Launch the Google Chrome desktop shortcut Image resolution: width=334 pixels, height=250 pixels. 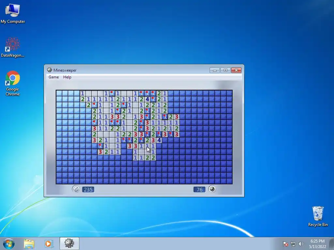[x=13, y=83]
